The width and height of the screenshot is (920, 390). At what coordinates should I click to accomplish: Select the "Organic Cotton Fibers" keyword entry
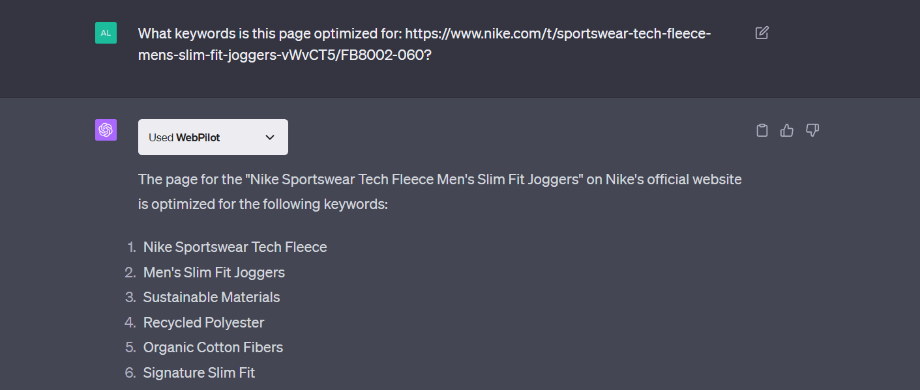(x=213, y=348)
